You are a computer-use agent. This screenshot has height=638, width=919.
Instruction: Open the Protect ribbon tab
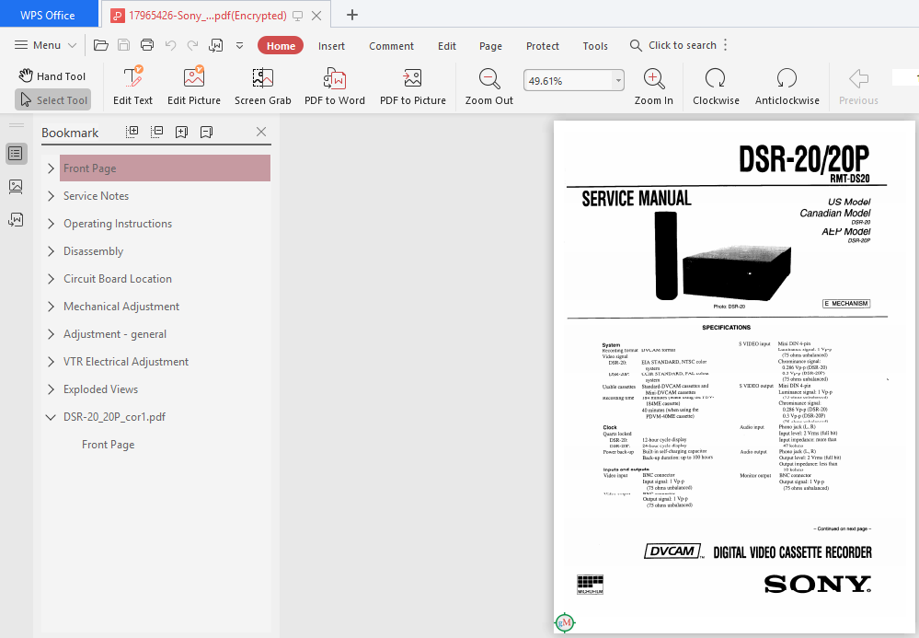(542, 46)
